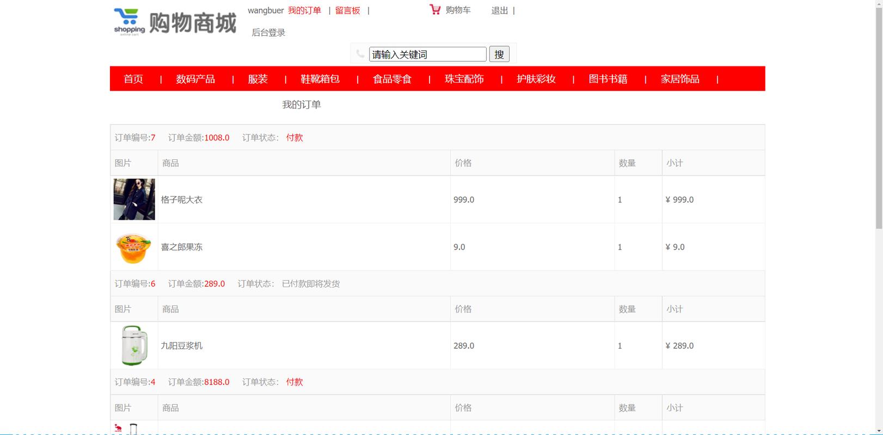The image size is (883, 435).
Task: Open the 留言板 message board link
Action: [x=347, y=10]
